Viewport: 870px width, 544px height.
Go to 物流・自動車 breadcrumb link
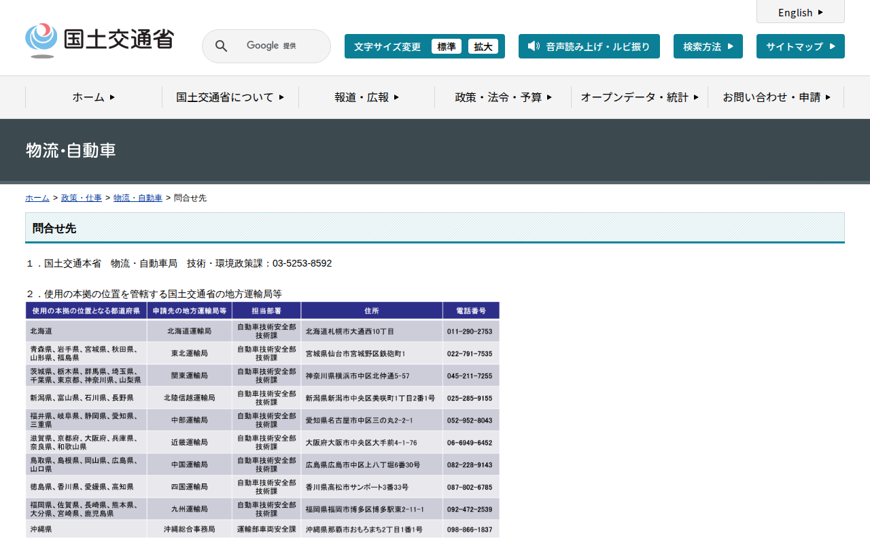(138, 198)
